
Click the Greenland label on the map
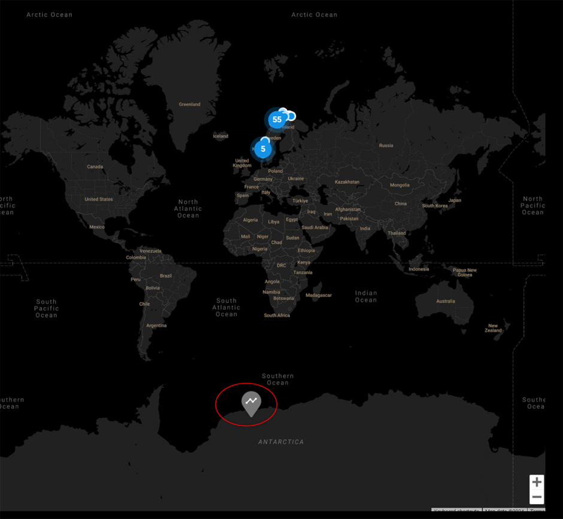tap(189, 104)
